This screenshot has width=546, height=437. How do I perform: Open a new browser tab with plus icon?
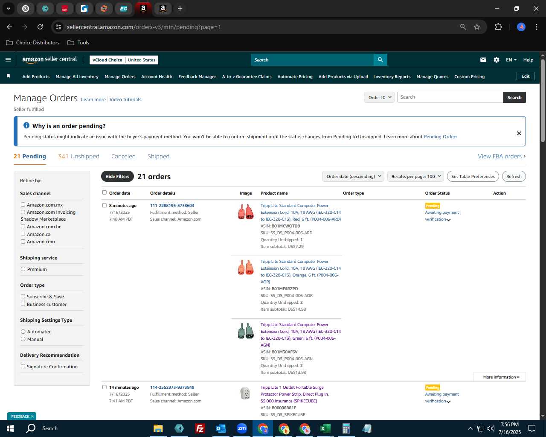click(180, 9)
